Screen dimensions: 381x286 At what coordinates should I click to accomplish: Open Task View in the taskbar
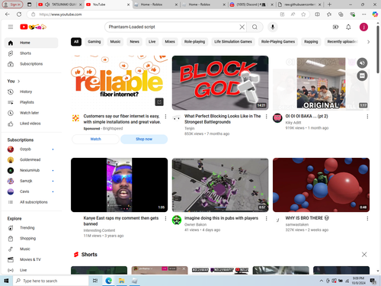click(x=95, y=281)
